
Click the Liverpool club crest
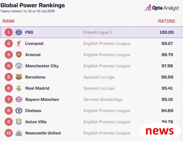tap(19, 44)
